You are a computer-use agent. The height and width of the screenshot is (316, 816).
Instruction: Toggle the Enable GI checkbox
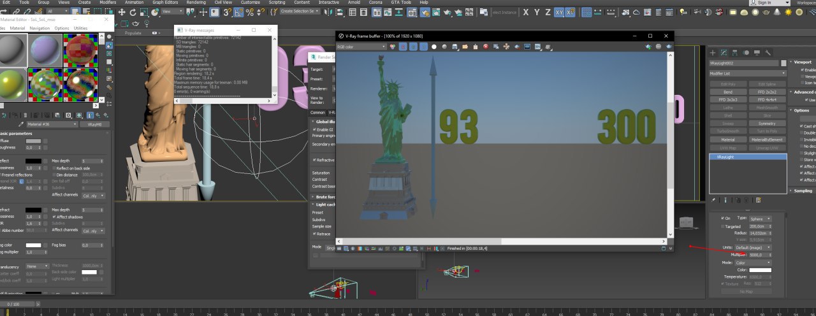[314, 129]
